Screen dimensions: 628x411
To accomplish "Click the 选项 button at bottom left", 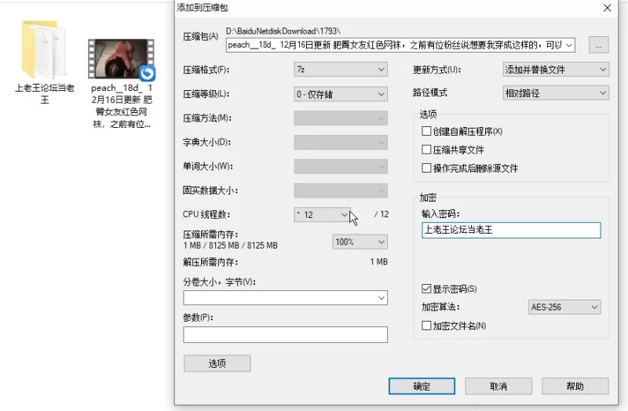I will point(217,363).
